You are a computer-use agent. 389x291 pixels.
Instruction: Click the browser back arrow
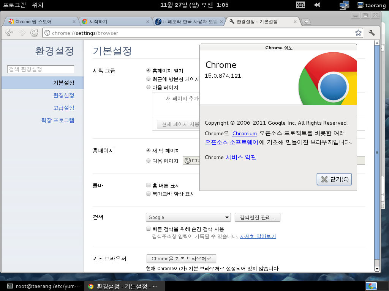[x=9, y=33]
